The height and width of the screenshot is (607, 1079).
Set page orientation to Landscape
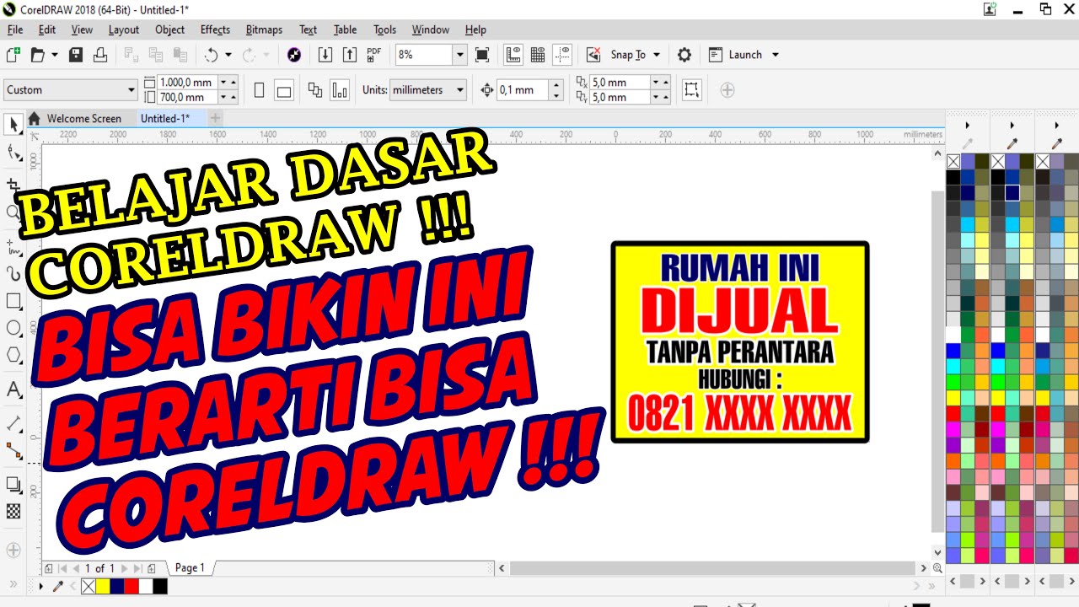284,90
